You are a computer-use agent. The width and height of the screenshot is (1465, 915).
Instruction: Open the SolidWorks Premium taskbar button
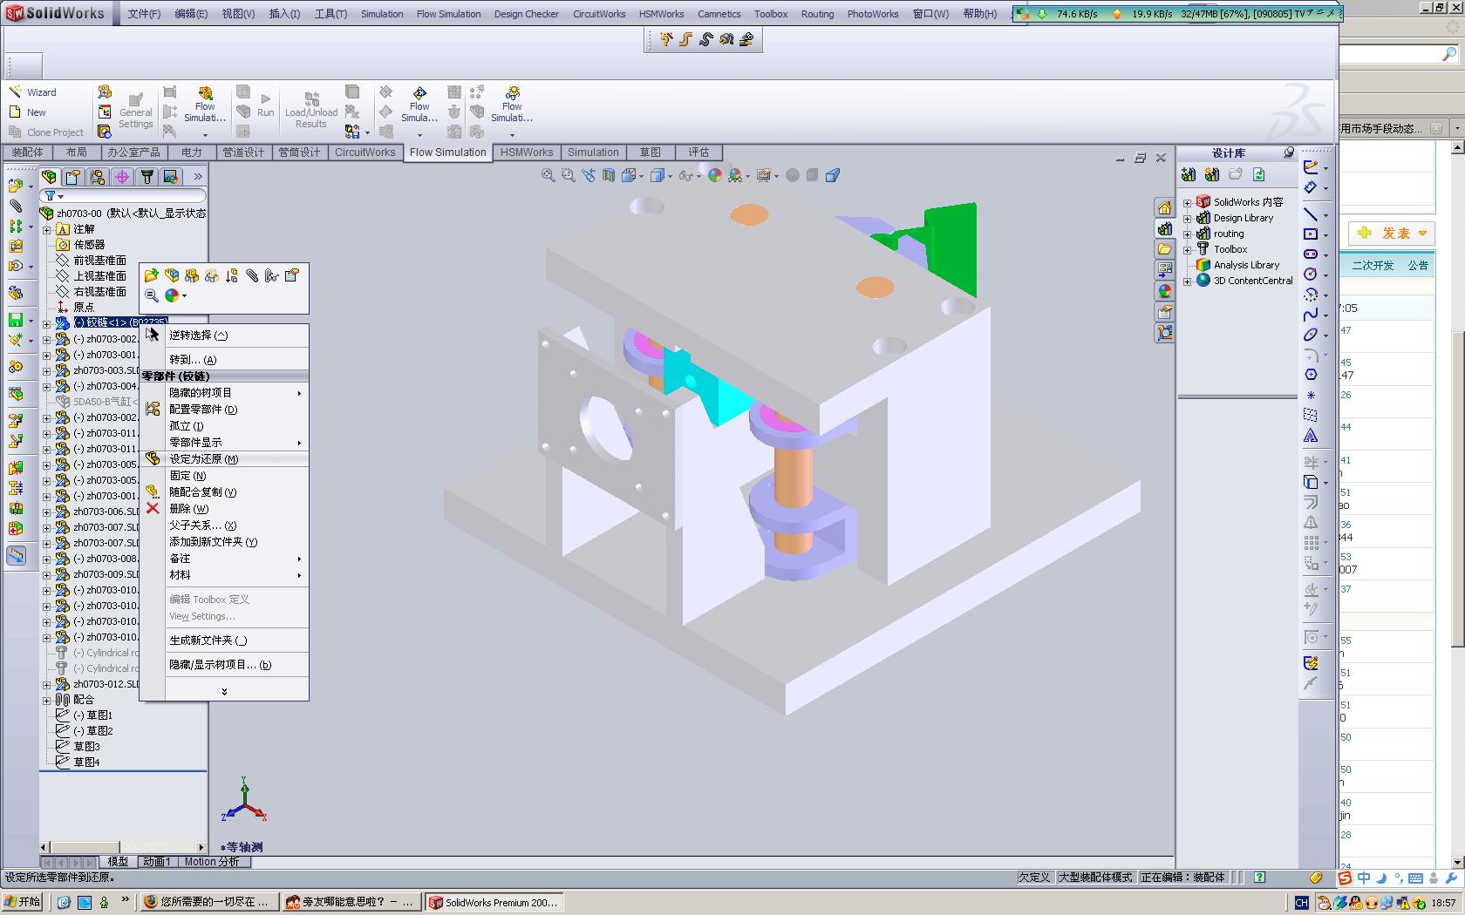click(x=493, y=902)
